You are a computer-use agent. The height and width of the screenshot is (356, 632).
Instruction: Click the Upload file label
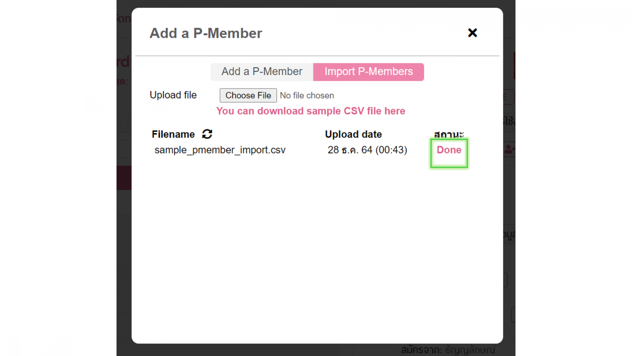click(173, 95)
